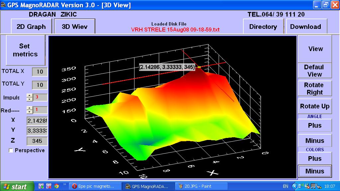Click the Y coordinate field
Viewport: 340px width, 191px height.
click(37, 131)
